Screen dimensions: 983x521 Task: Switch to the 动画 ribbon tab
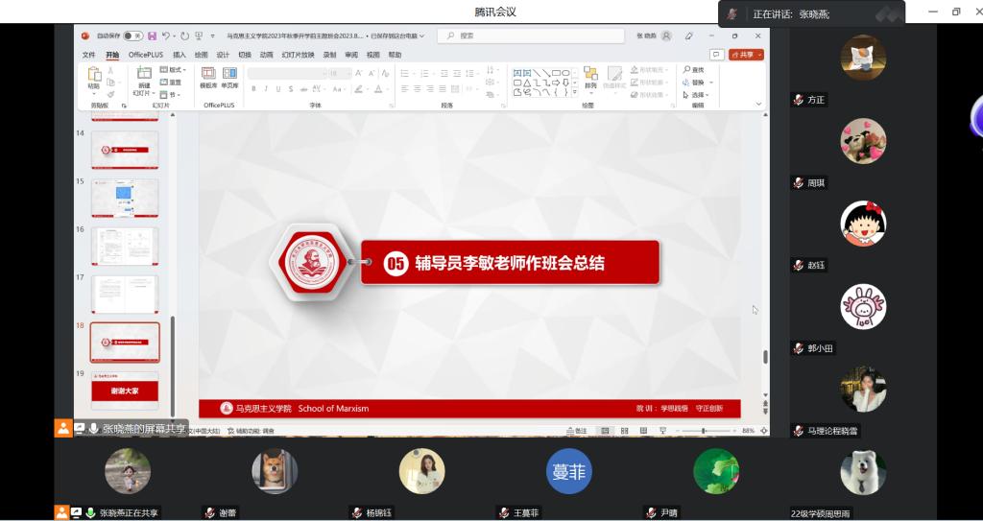(266, 55)
